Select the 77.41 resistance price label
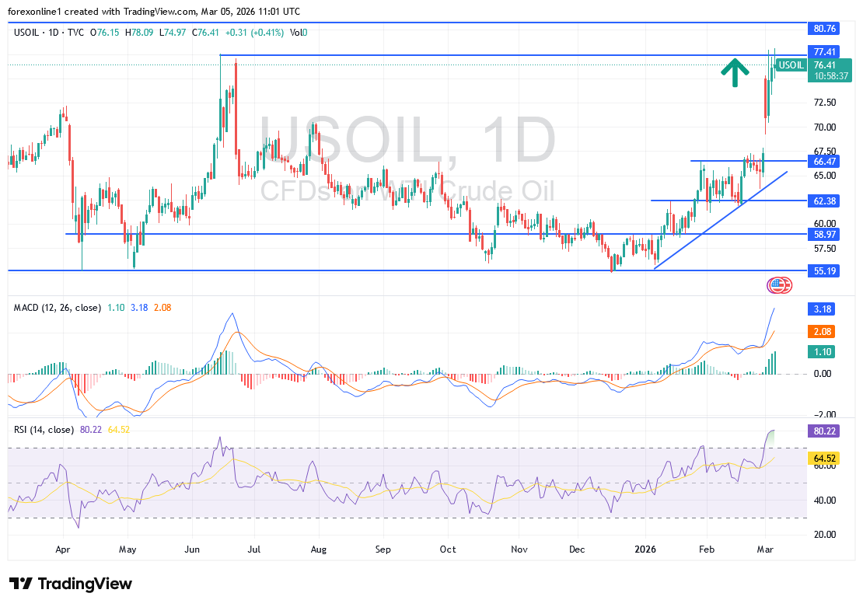This screenshot has height=607, width=863. click(x=824, y=52)
